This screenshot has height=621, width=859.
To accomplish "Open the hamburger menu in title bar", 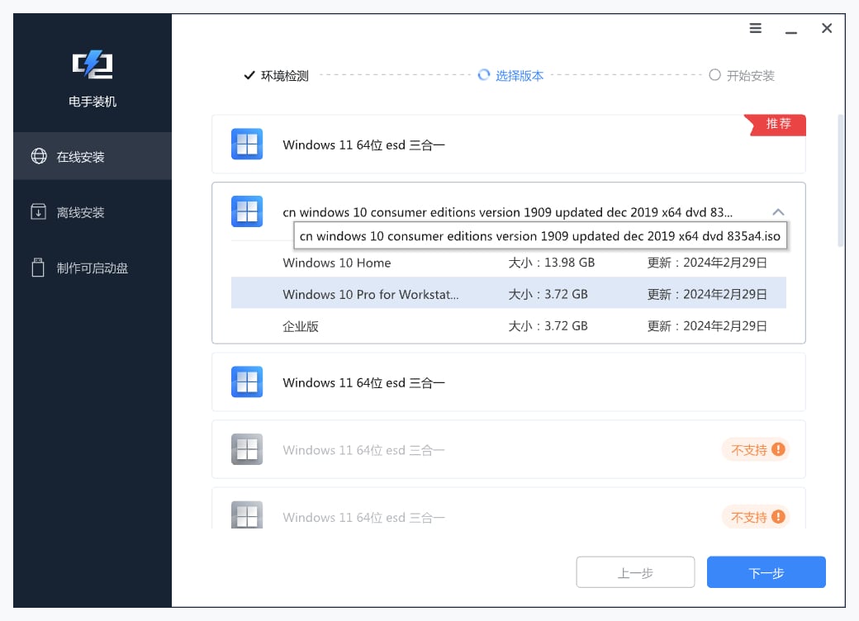I will [x=756, y=28].
